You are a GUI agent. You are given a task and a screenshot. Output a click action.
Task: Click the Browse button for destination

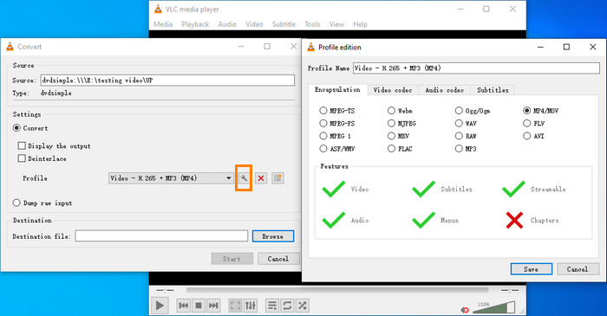point(273,236)
